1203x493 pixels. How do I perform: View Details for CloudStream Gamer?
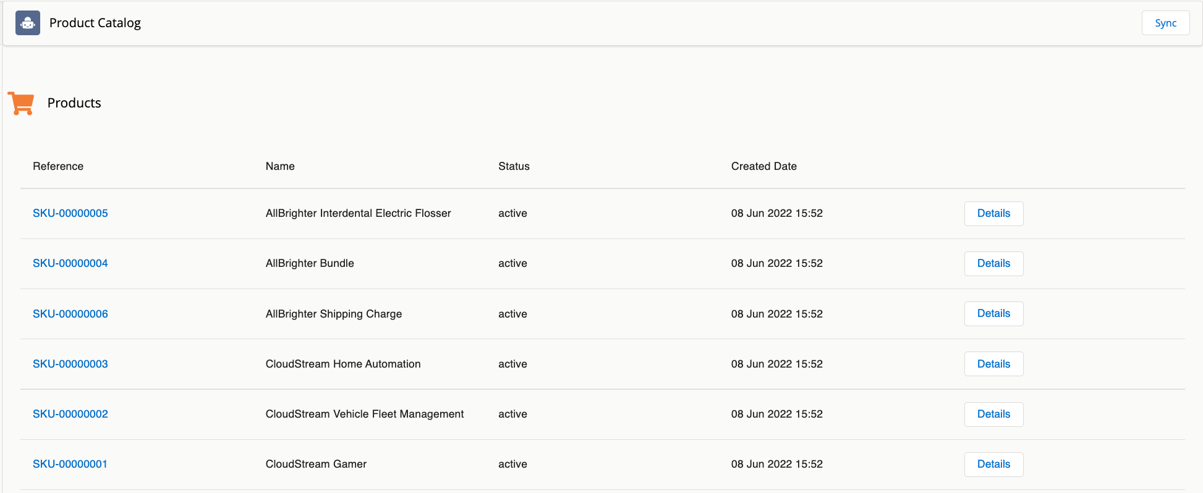(993, 465)
